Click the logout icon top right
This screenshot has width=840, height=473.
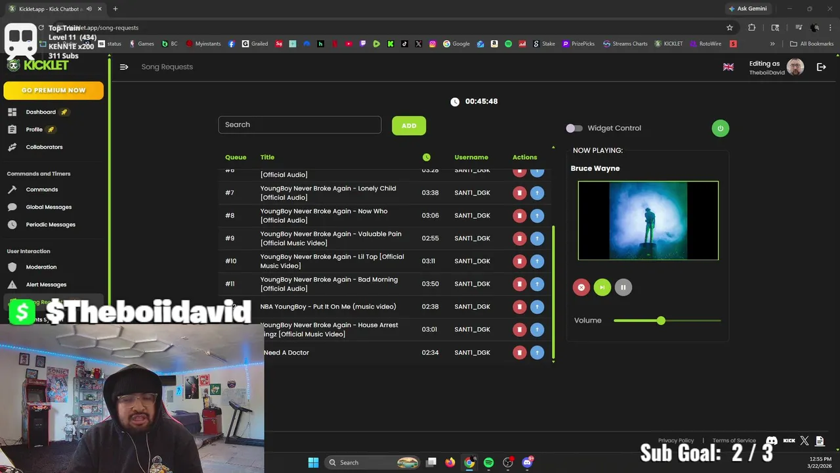pos(821,67)
